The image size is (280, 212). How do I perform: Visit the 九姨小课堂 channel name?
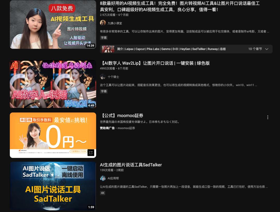(115, 23)
